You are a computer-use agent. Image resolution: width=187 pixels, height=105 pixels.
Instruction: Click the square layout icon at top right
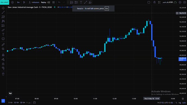[149, 2]
